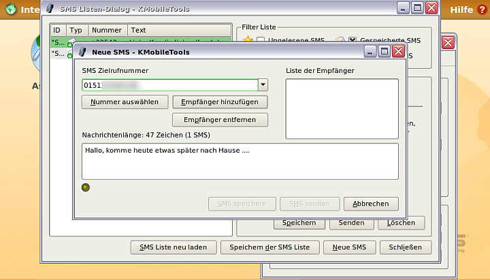Maximize the Neue SMS window
Screen dimensions: 490x280
click(384, 51)
